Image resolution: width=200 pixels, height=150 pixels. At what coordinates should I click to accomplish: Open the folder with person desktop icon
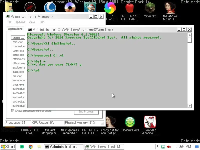pyautogui.click(x=9, y=7)
